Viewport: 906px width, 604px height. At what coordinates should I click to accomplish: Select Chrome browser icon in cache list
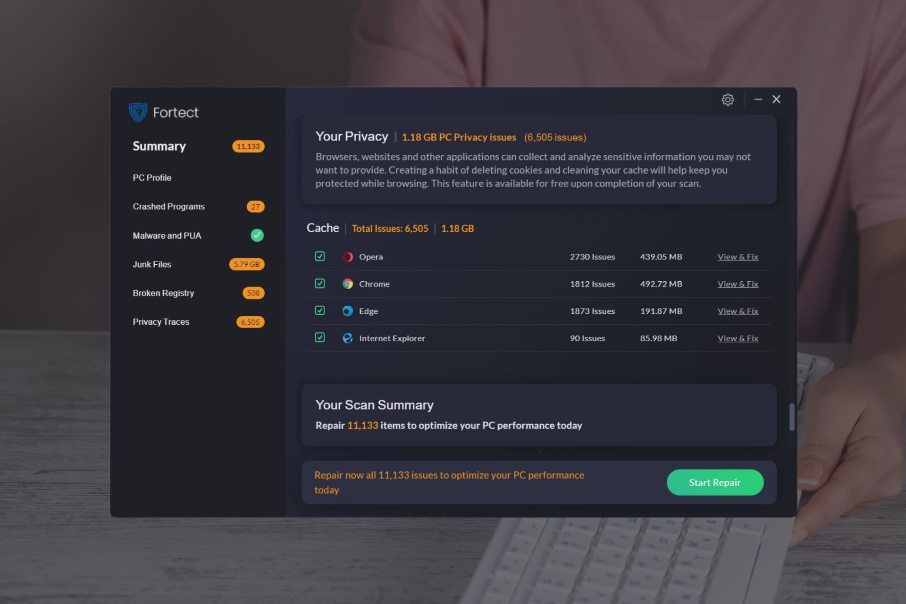[347, 284]
